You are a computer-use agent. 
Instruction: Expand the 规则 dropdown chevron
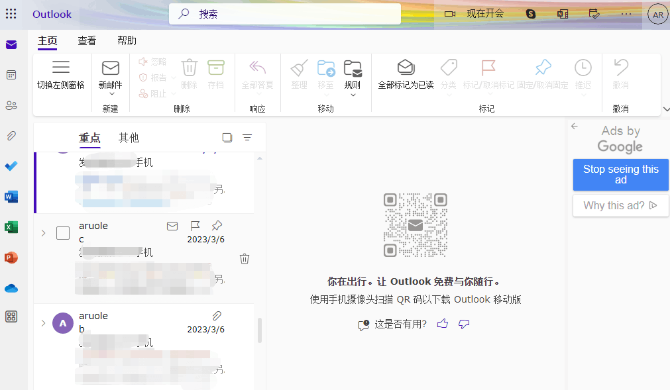point(353,95)
